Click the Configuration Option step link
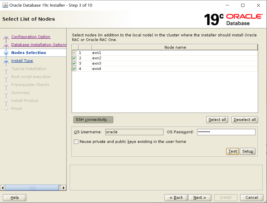Viewport: 267px width, 203px height. (x=31, y=37)
